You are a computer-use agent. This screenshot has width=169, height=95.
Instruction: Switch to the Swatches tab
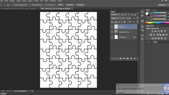pyautogui.click(x=154, y=10)
